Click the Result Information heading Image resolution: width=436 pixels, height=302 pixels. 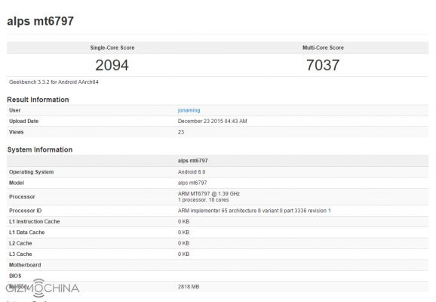[x=38, y=100]
